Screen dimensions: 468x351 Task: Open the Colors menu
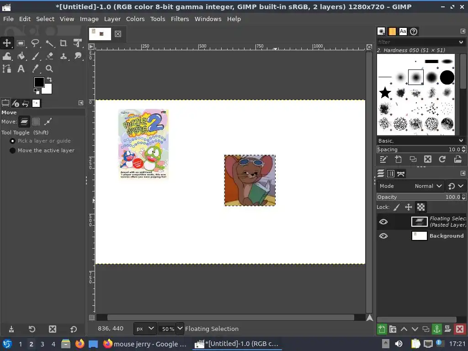(135, 19)
